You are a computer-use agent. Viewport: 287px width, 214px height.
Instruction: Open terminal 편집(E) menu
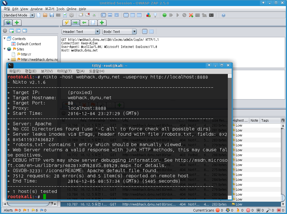coord(31,71)
